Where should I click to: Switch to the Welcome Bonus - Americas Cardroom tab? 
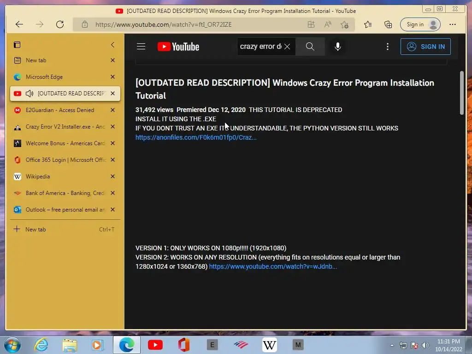[65, 143]
